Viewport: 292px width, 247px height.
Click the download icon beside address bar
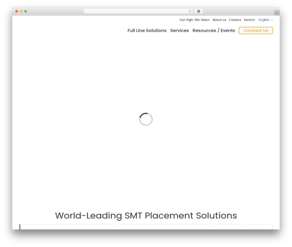click(x=199, y=12)
